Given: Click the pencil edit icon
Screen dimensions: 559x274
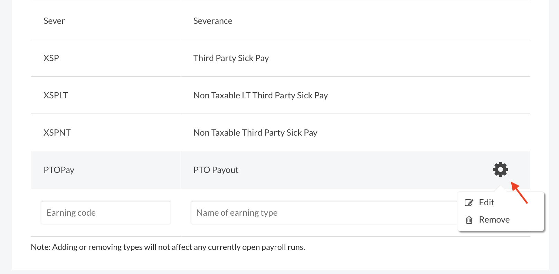Looking at the screenshot, I should pos(469,203).
